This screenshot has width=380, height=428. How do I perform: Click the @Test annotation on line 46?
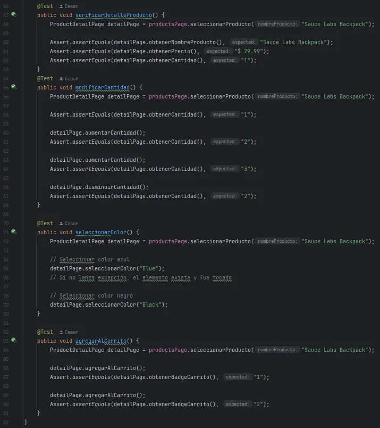click(45, 6)
